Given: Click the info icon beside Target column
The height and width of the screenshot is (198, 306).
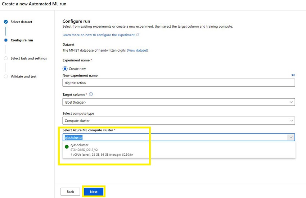Looking at the screenshot, I should click(x=91, y=94).
